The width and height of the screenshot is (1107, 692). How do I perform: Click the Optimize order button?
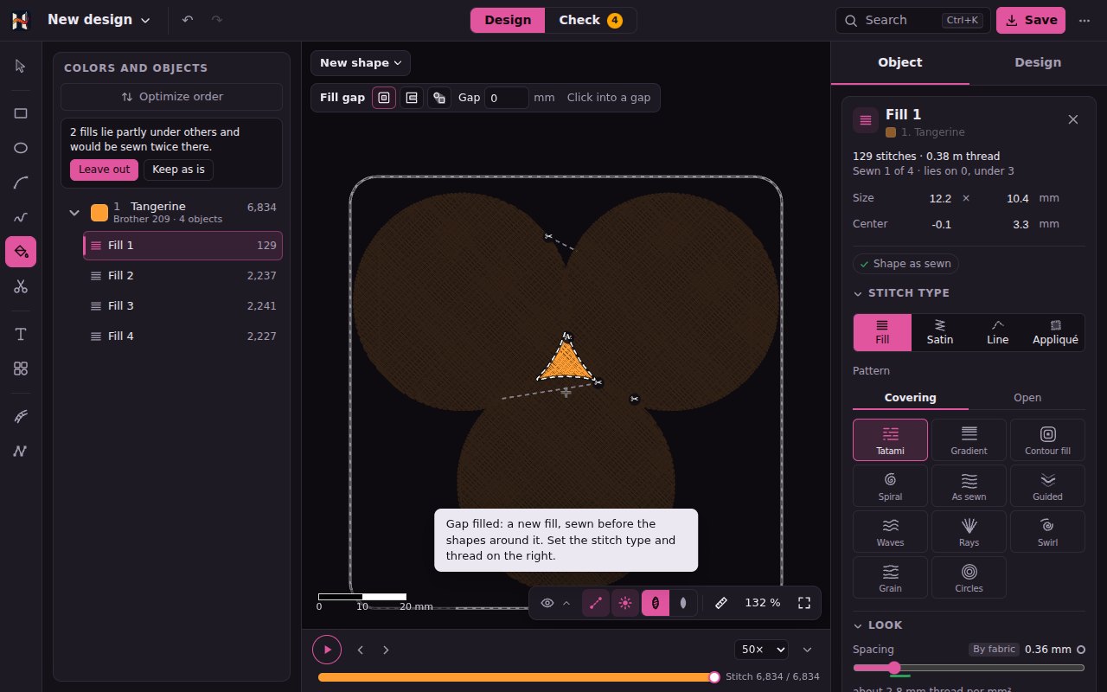[171, 97]
